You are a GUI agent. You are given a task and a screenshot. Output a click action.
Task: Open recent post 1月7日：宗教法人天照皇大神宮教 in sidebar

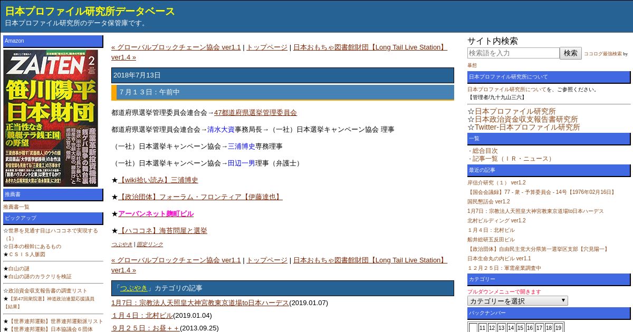point(535,211)
